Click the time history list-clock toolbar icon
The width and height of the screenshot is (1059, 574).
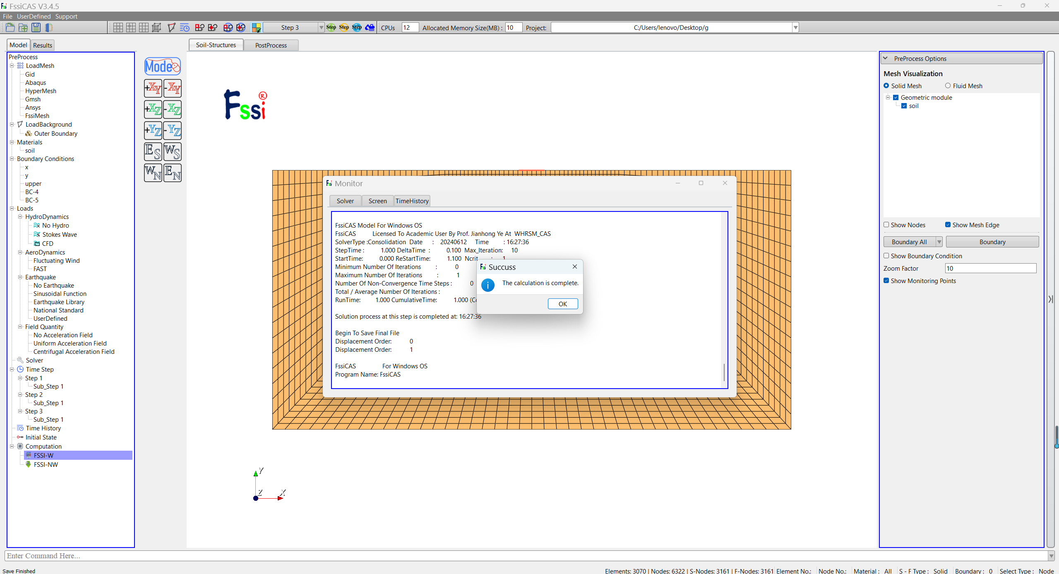point(185,28)
